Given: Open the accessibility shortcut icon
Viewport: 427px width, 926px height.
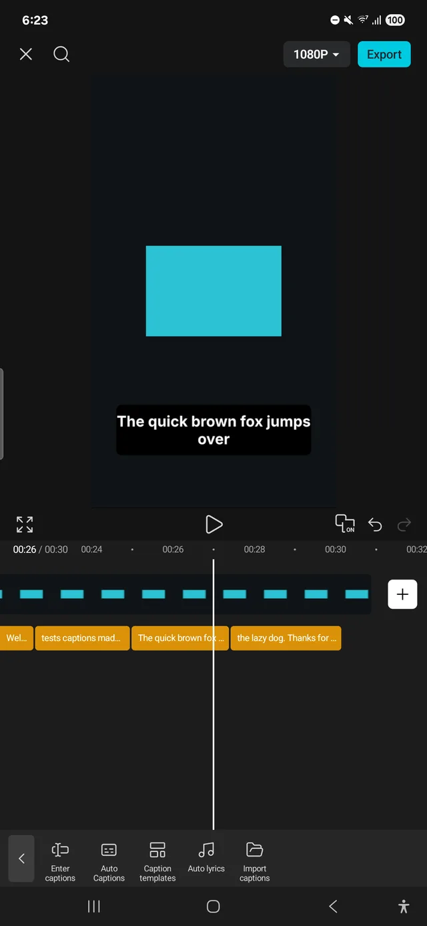Looking at the screenshot, I should coord(404,906).
